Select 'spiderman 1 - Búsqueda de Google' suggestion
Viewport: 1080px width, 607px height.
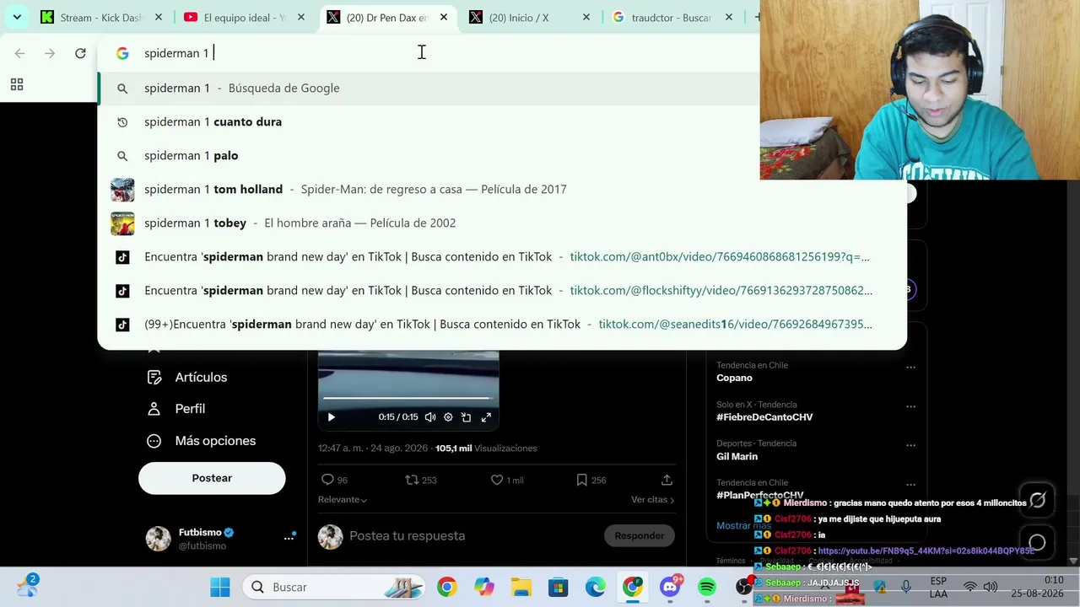429,89
